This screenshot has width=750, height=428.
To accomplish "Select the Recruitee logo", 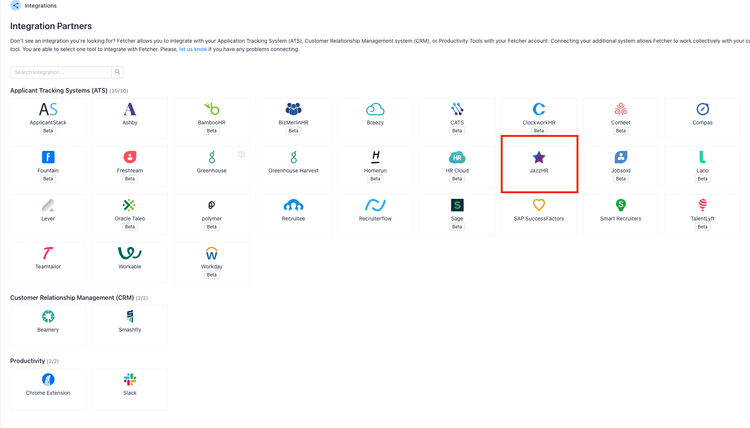I will (x=294, y=205).
